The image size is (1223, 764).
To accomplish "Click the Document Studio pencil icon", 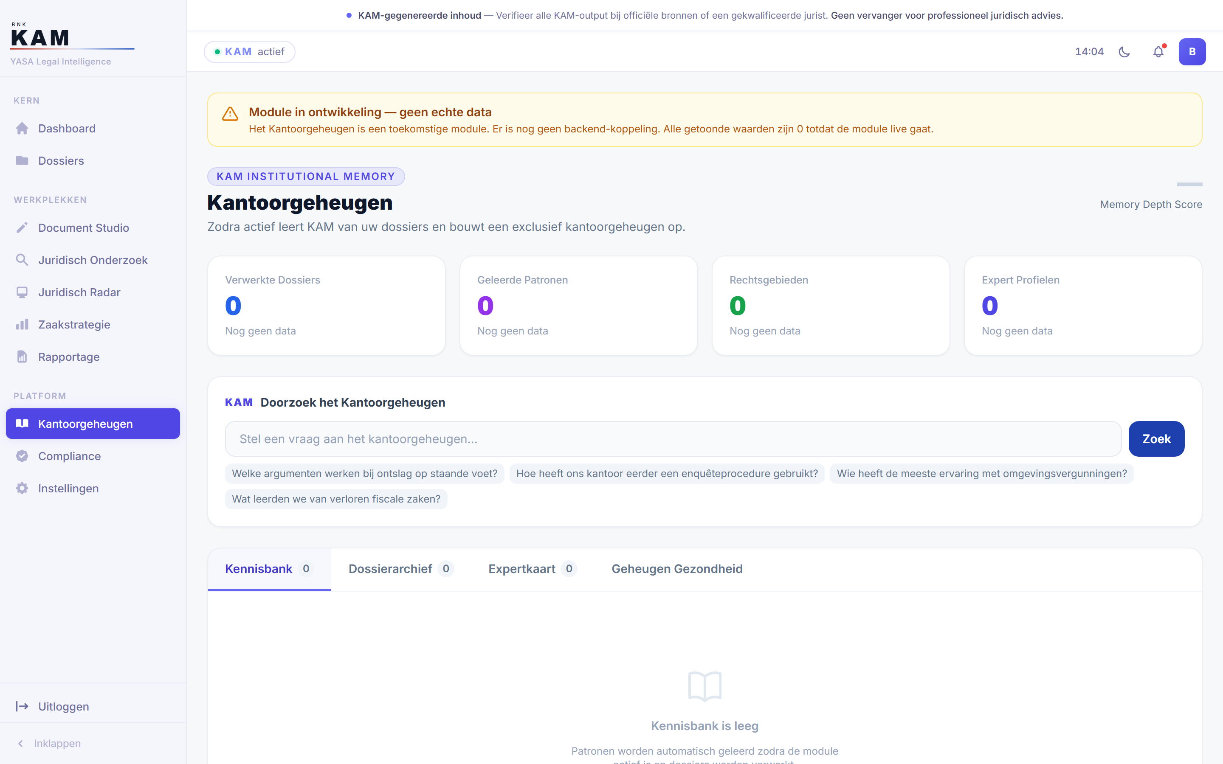I will (x=22, y=228).
